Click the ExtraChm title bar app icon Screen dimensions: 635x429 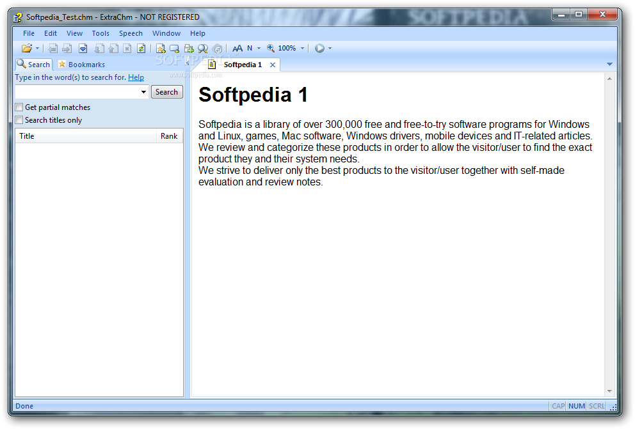pos(18,17)
